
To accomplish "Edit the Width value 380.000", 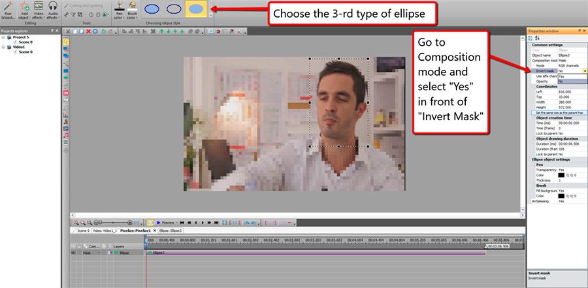I will coord(572,102).
